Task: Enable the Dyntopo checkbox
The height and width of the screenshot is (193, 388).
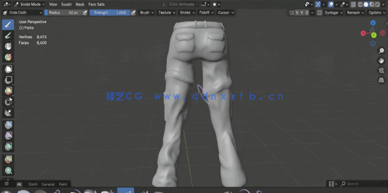Action: coord(320,13)
